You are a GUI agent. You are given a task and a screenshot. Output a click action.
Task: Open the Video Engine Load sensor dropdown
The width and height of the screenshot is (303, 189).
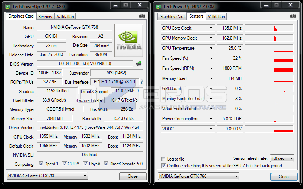tap(211, 109)
